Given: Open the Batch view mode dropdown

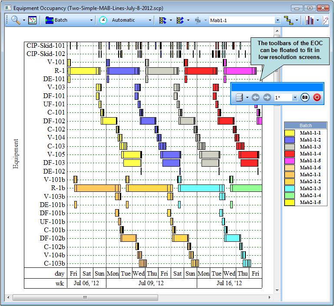Looking at the screenshot, I should point(91,20).
